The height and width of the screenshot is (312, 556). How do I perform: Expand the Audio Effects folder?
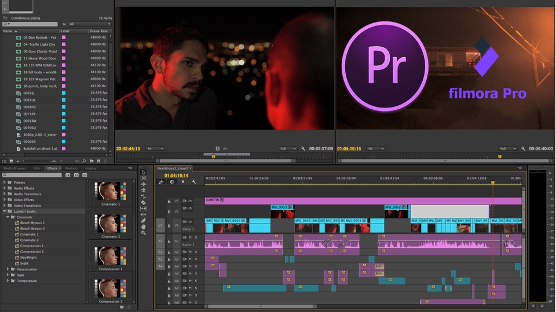5,188
